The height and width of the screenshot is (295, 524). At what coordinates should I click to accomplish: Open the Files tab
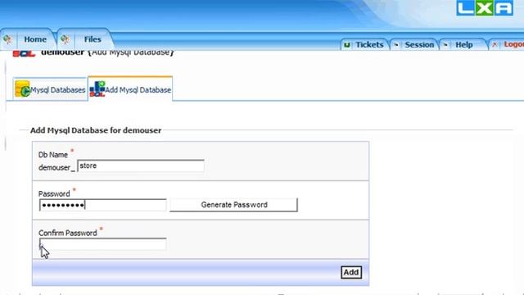(93, 39)
